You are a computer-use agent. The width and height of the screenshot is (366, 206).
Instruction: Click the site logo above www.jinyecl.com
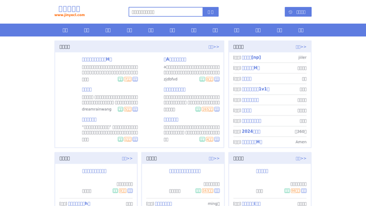[x=69, y=9]
